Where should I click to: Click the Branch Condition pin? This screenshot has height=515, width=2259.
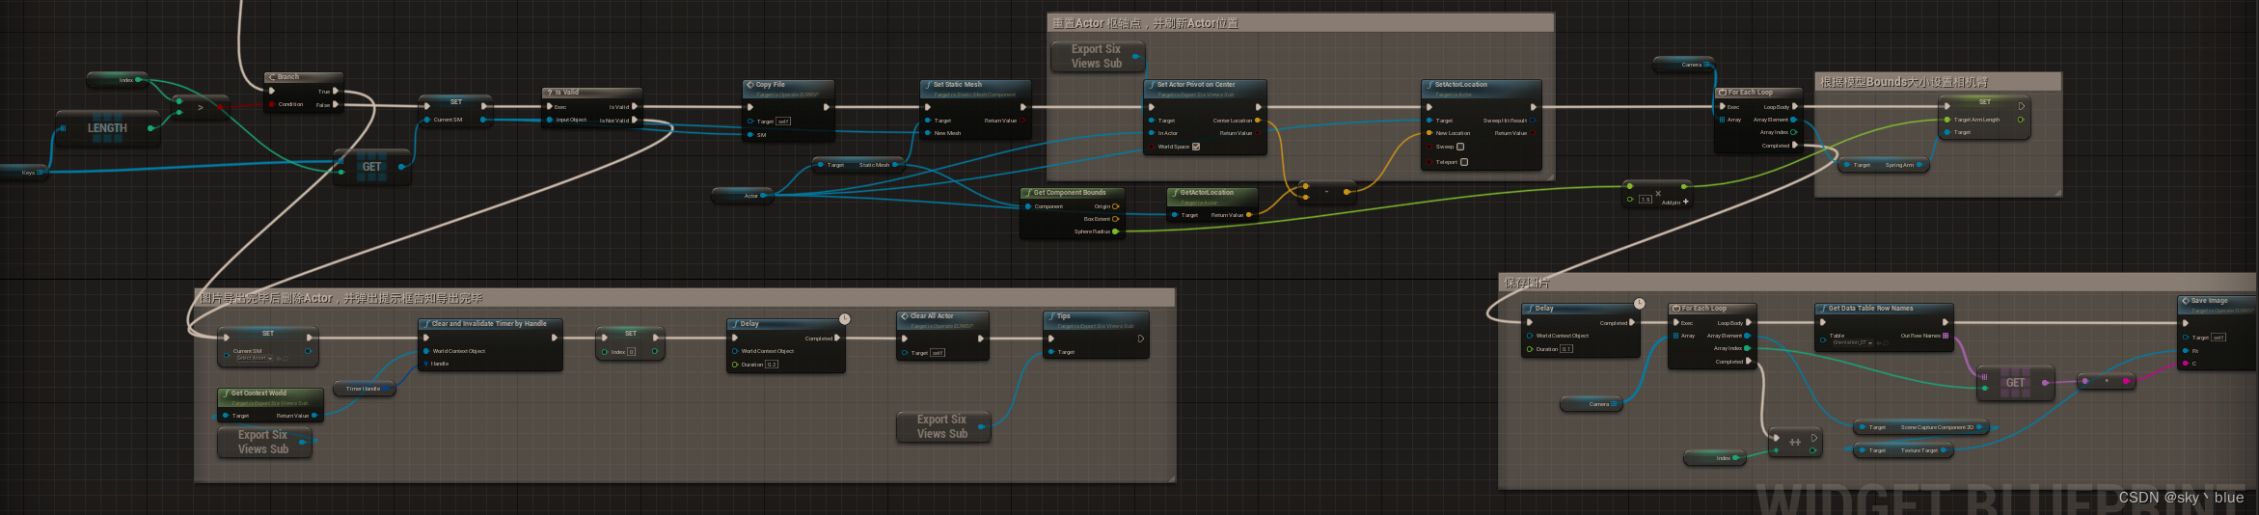coord(272,104)
